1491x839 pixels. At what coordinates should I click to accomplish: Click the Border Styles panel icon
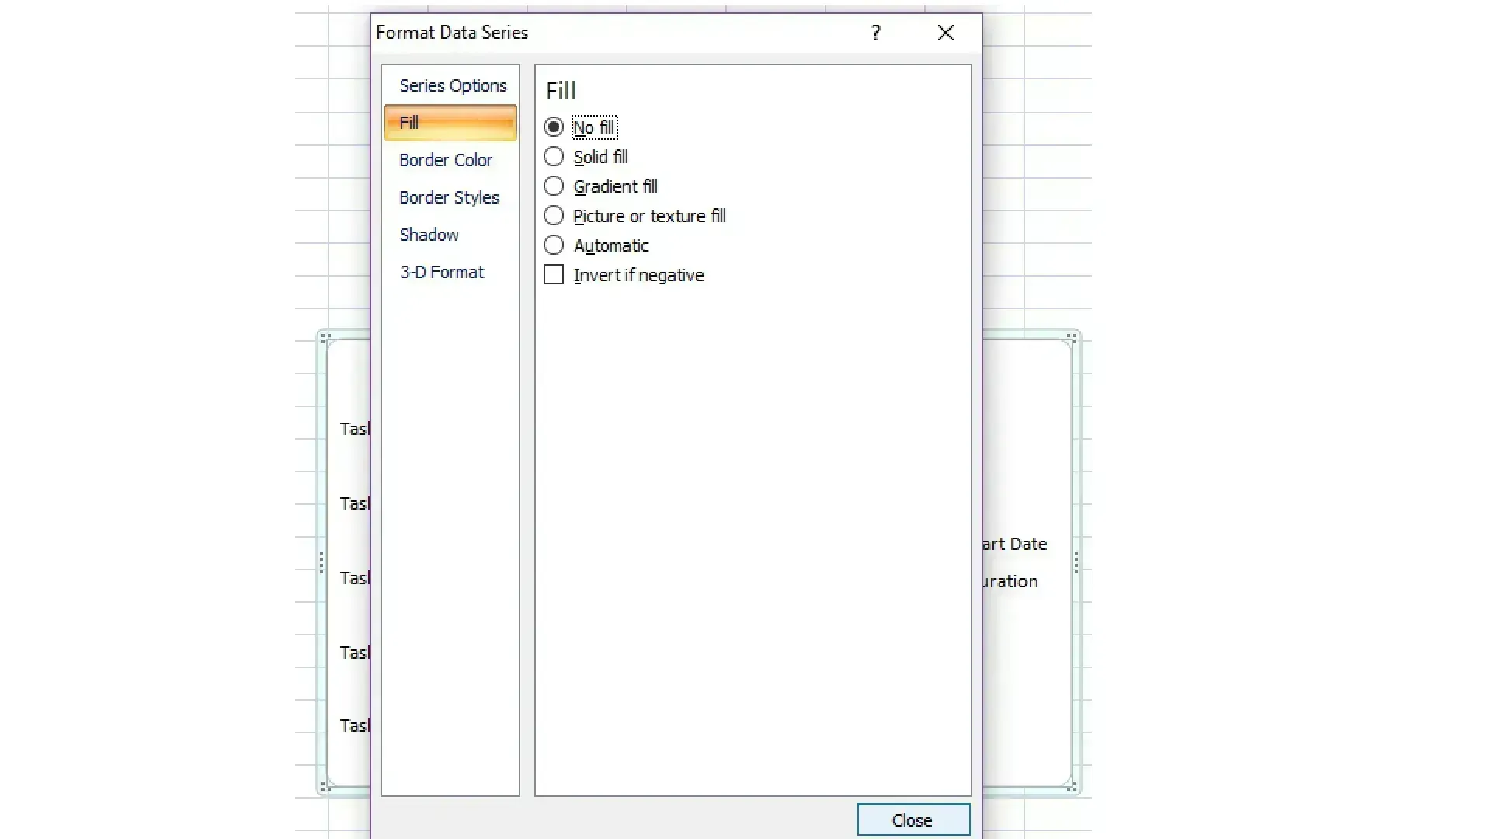click(449, 197)
